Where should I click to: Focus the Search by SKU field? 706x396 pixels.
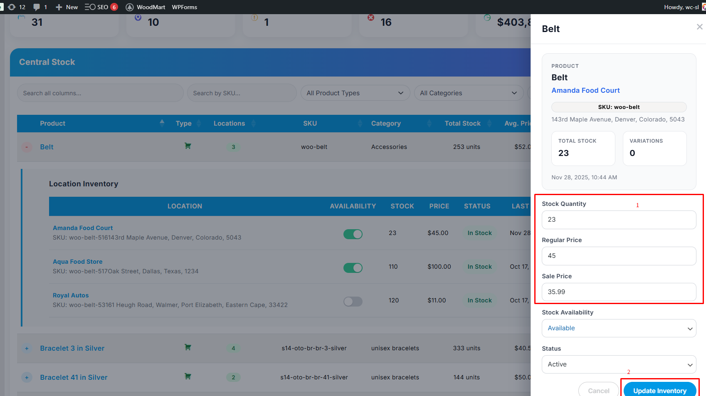coord(242,93)
